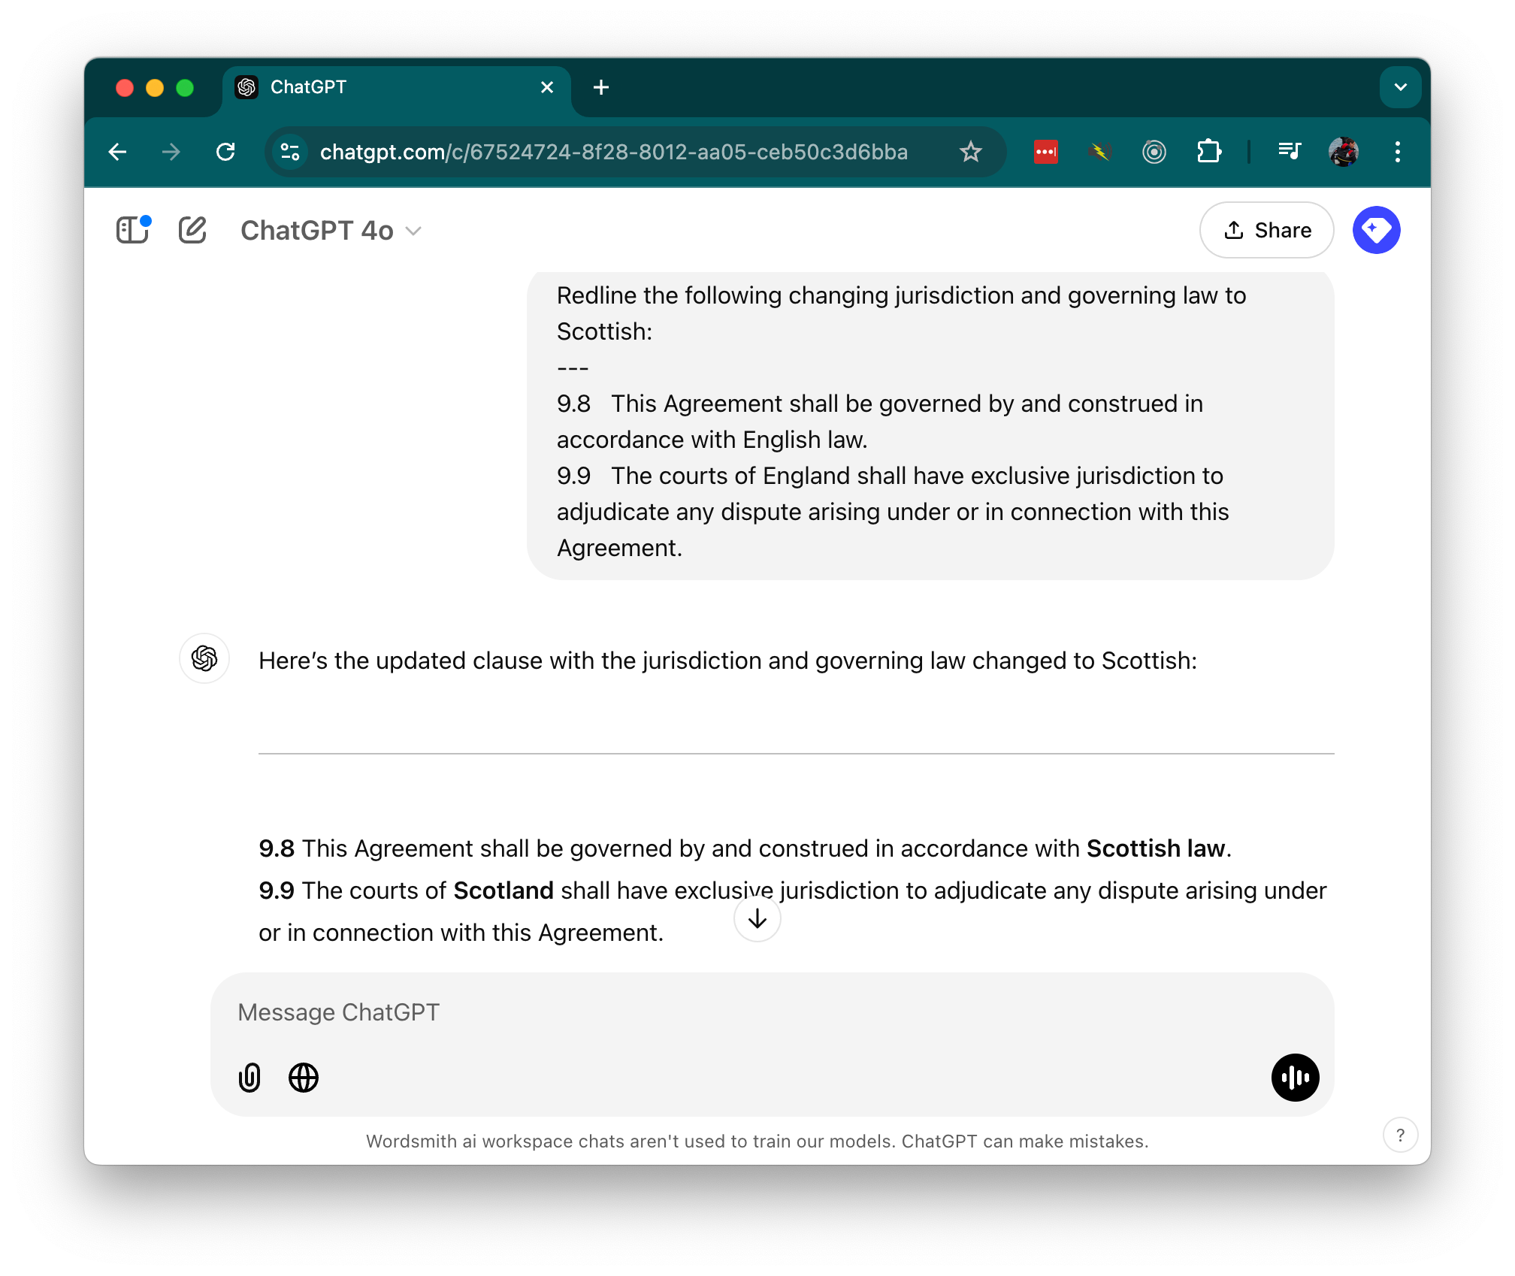
Task: Open a new browser tab
Action: click(x=601, y=87)
